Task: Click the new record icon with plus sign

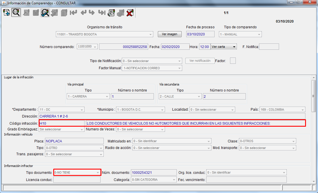Action: click(6, 13)
